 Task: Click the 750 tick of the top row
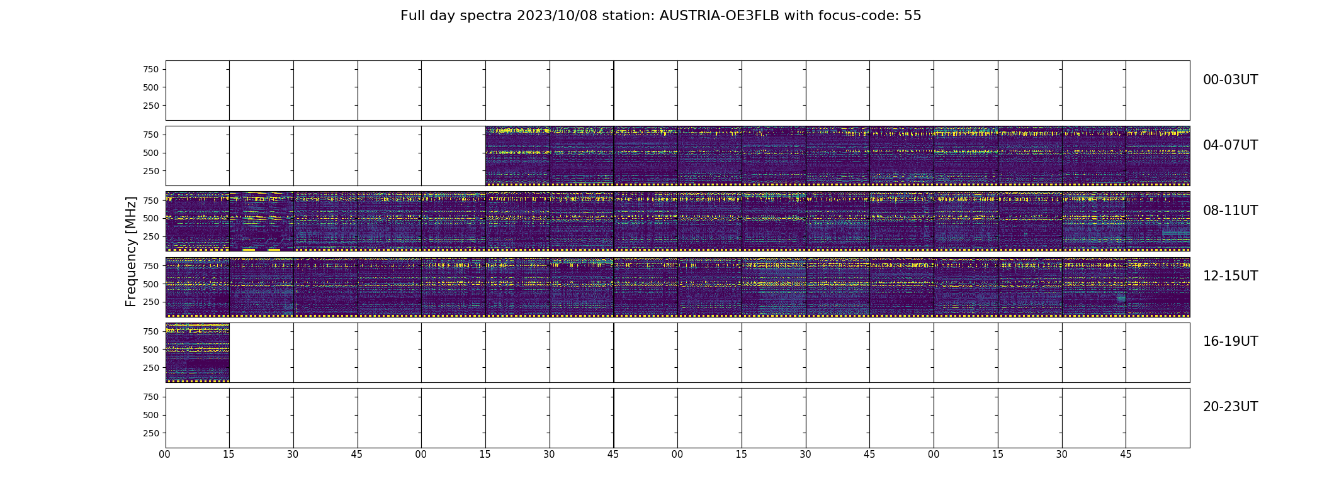[x=150, y=69]
